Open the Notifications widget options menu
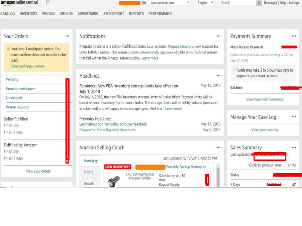This screenshot has width=302, height=226. pos(219,36)
